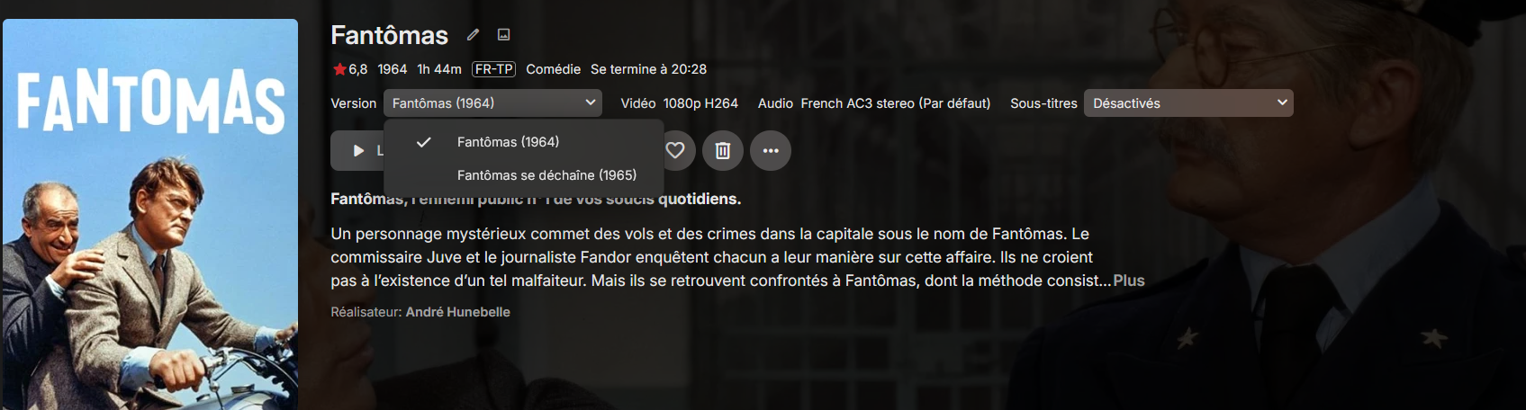
Task: Delete the movie using trash icon
Action: coord(722,150)
